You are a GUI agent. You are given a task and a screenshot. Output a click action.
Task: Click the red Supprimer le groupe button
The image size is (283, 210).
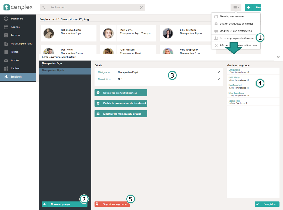[112, 204]
